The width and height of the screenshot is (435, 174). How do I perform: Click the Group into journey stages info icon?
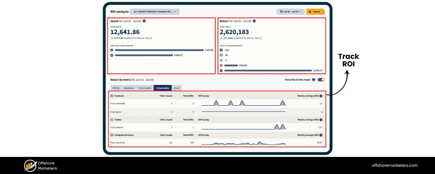[x=313, y=79]
